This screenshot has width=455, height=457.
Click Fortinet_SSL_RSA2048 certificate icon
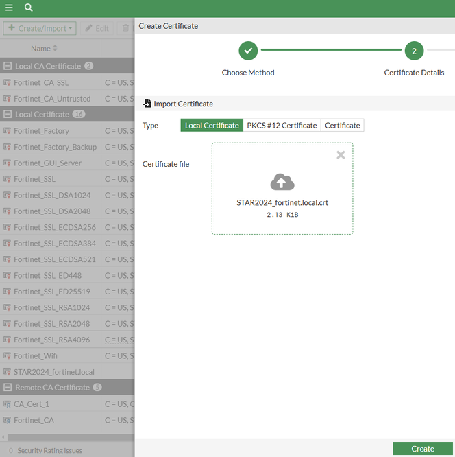7,323
